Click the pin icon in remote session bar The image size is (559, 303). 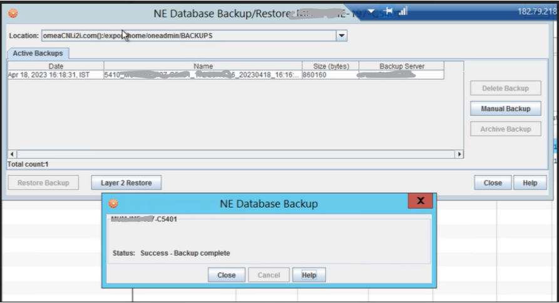[389, 11]
